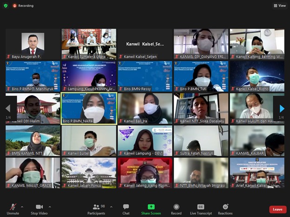The height and width of the screenshot is (217, 290).
Task: Open the View layout menu
Action: [x=280, y=6]
